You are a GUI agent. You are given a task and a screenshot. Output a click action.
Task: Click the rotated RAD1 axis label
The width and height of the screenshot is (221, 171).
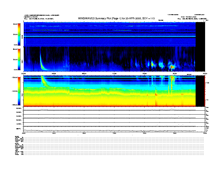click(x=22, y=61)
